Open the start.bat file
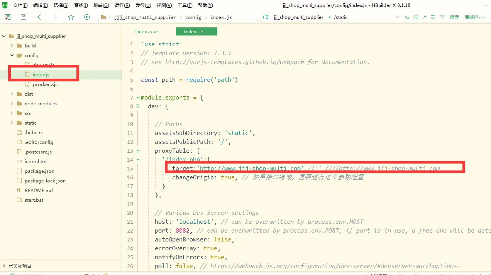The image size is (491, 275). (x=34, y=200)
